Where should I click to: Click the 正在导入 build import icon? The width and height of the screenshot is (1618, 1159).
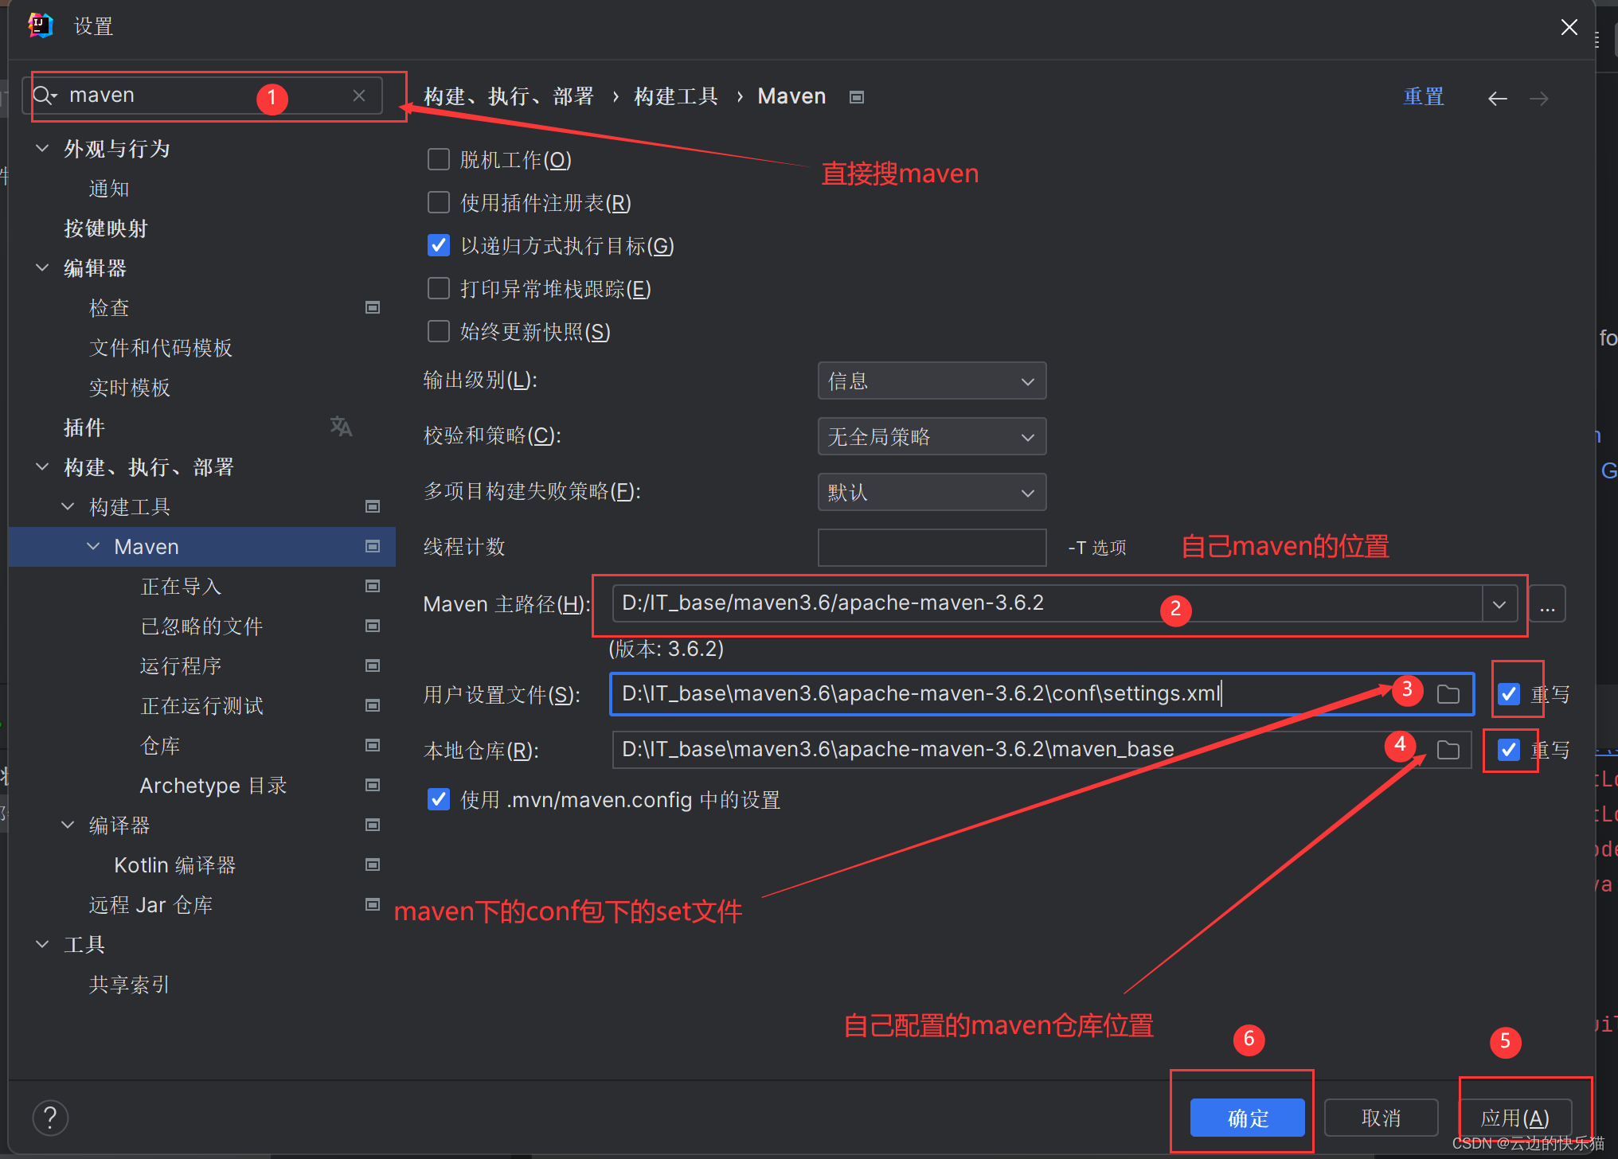(x=373, y=582)
